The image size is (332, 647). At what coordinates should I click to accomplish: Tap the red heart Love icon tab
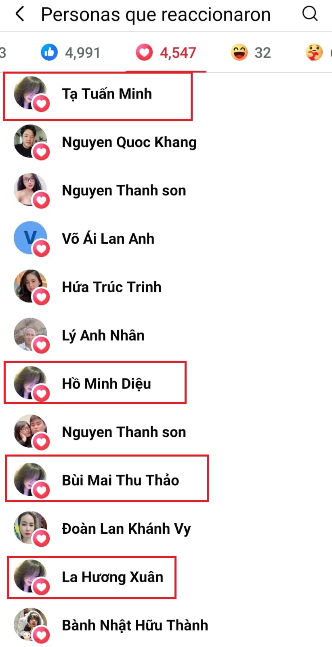144,53
